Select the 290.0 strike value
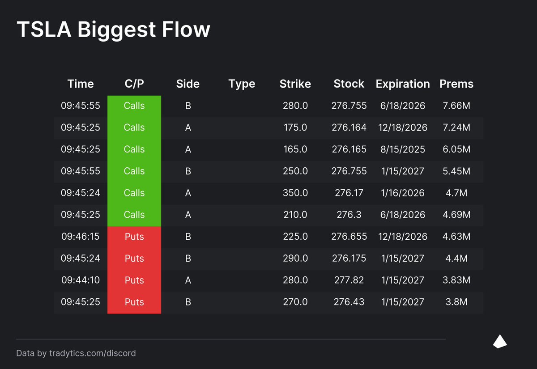Screen dimensions: 537x369 [295, 259]
